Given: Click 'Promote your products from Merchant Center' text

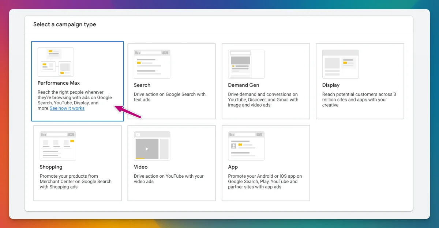Looking at the screenshot, I should pos(76,181).
